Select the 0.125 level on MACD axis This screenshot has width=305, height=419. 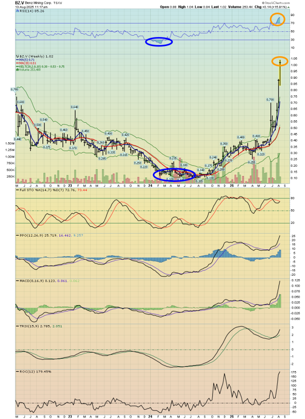pyautogui.click(x=295, y=280)
